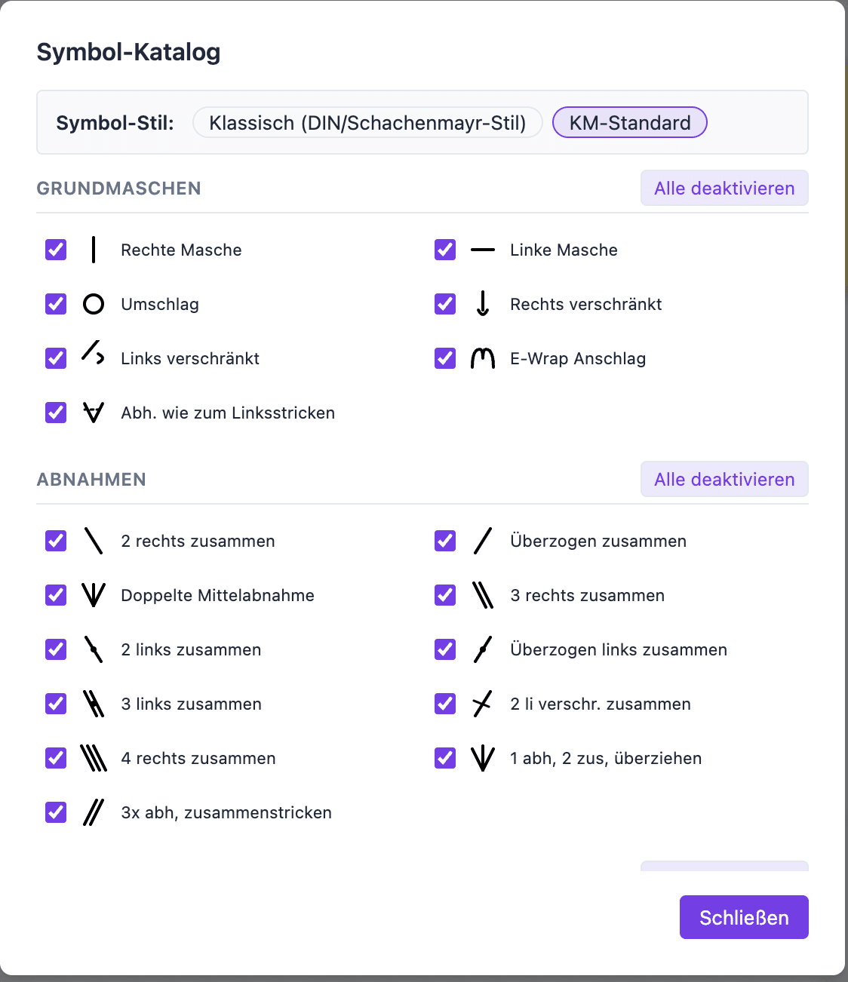Viewport: 848px width, 982px height.
Task: Uncheck the Rechte Masche checkbox
Action: pyautogui.click(x=56, y=250)
